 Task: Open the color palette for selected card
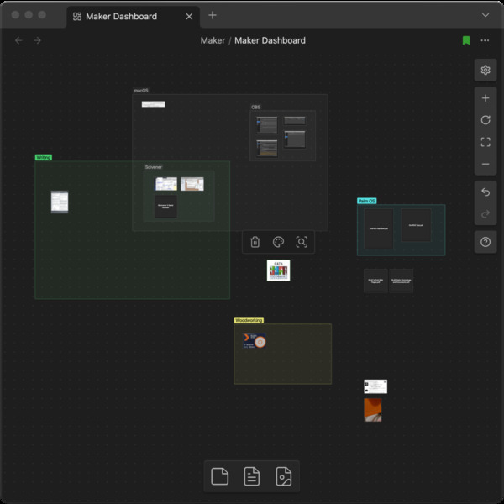tap(278, 242)
